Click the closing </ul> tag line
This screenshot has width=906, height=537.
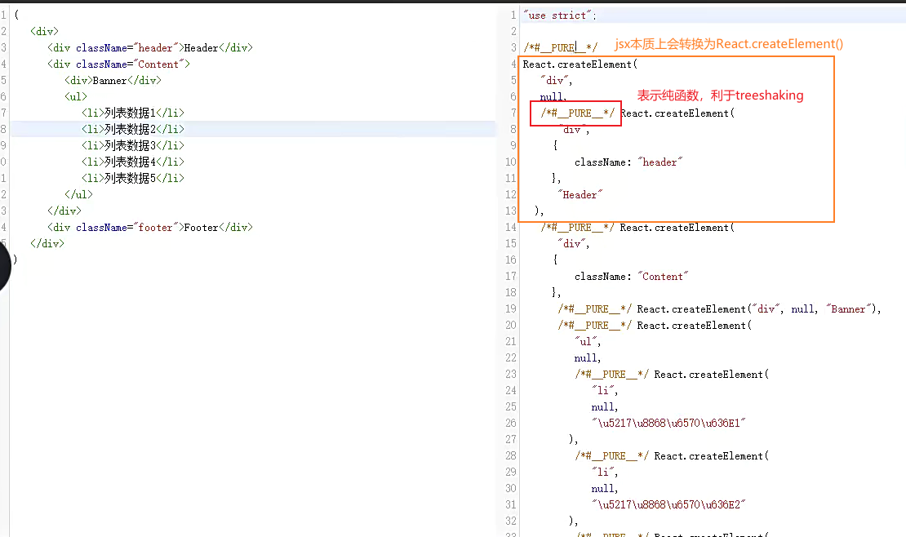click(78, 194)
